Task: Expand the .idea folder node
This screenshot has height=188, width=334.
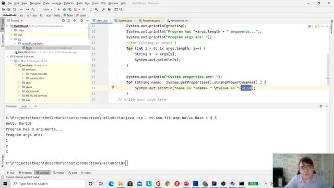Action: click(x=11, y=30)
